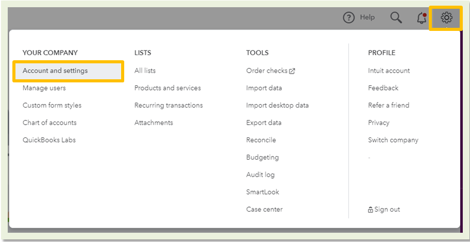Click Sign out

[x=384, y=210]
